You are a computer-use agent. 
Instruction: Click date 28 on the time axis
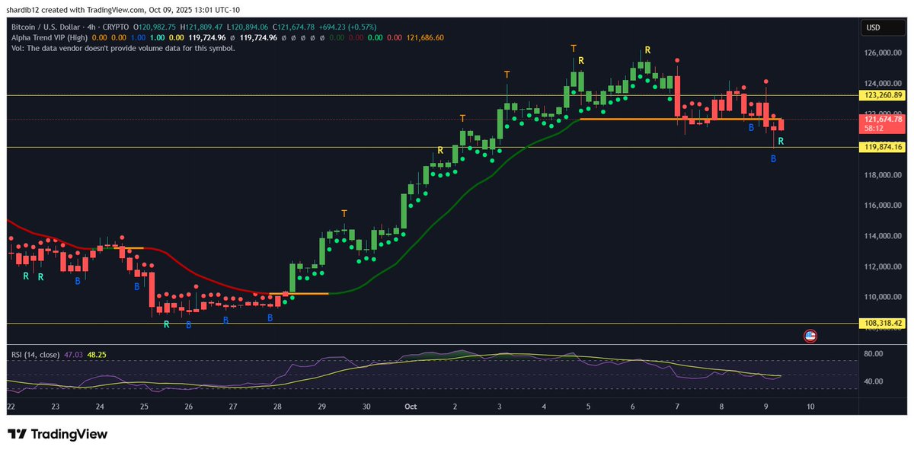[x=278, y=407]
